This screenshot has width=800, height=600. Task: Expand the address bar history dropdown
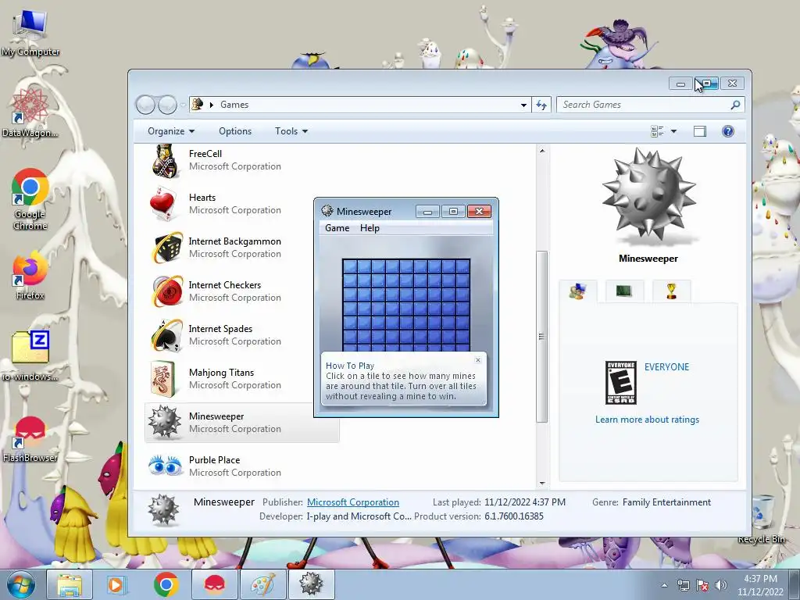pos(523,105)
